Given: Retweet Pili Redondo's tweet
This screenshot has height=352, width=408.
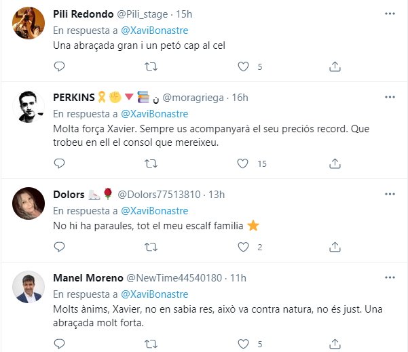Looking at the screenshot, I should click(x=152, y=66).
